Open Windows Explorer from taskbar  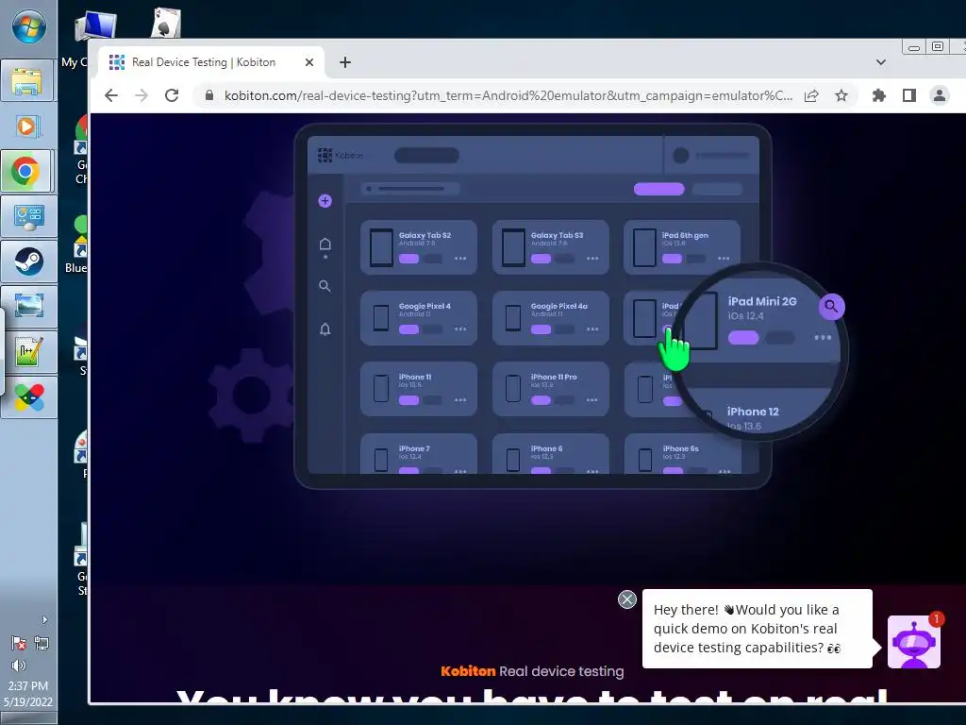[x=27, y=81]
